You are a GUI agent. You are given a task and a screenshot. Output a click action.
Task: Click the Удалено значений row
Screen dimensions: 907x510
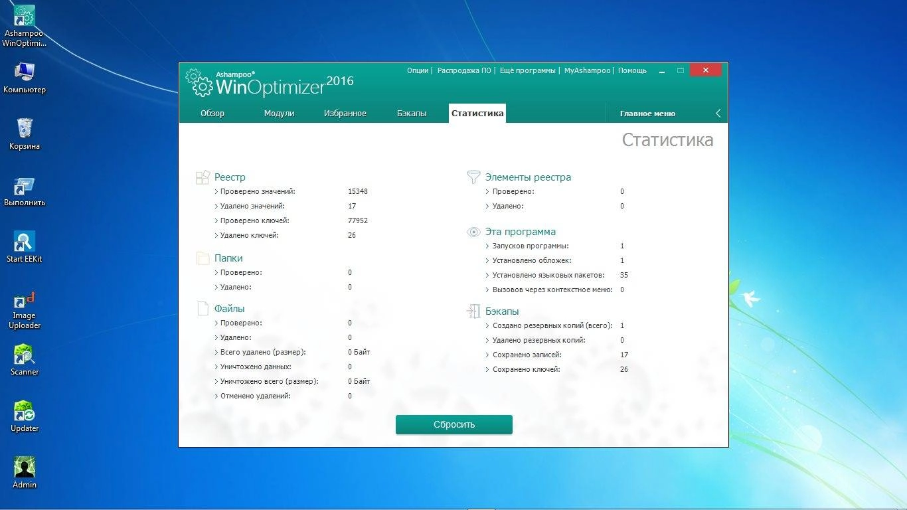pos(286,206)
